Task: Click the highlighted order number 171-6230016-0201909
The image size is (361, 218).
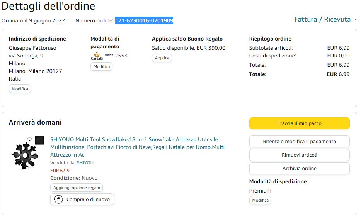Action: [x=144, y=20]
